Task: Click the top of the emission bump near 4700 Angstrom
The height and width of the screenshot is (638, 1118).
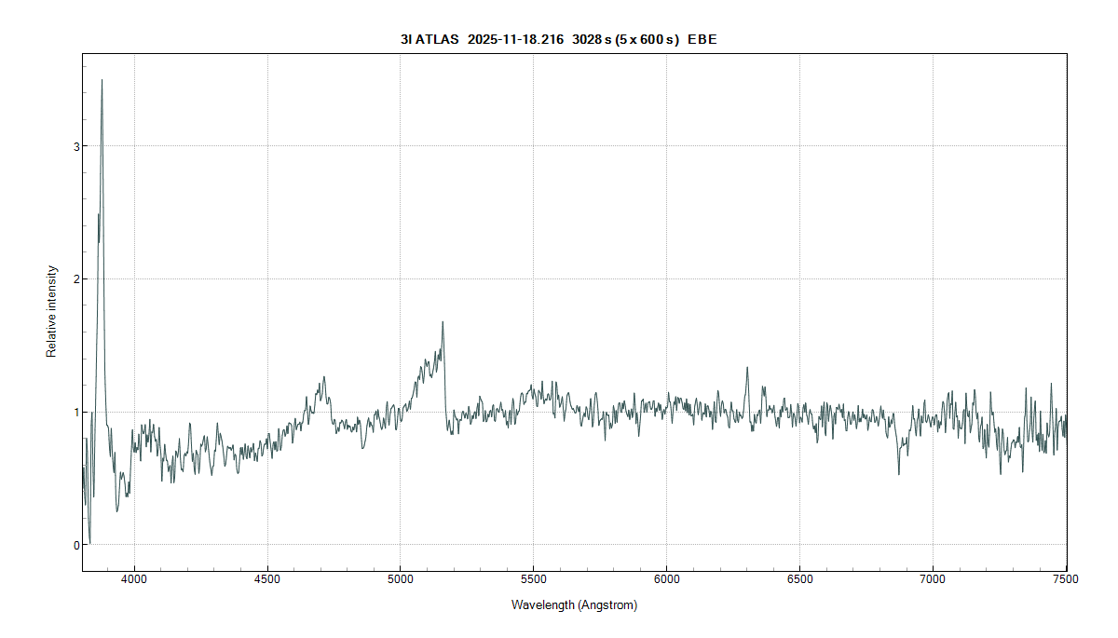Action: (x=323, y=377)
